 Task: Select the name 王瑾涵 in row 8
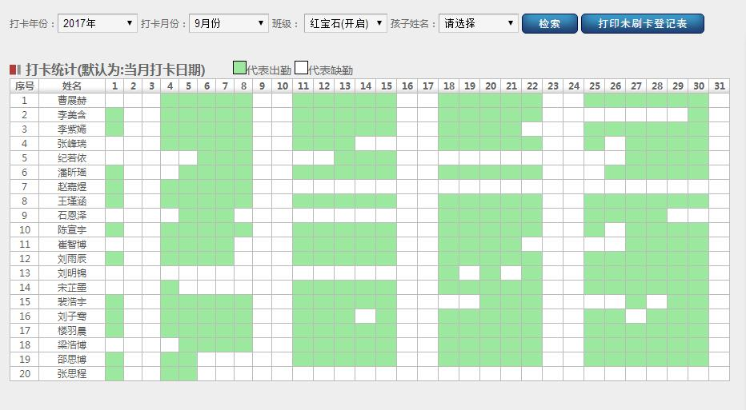(x=72, y=201)
